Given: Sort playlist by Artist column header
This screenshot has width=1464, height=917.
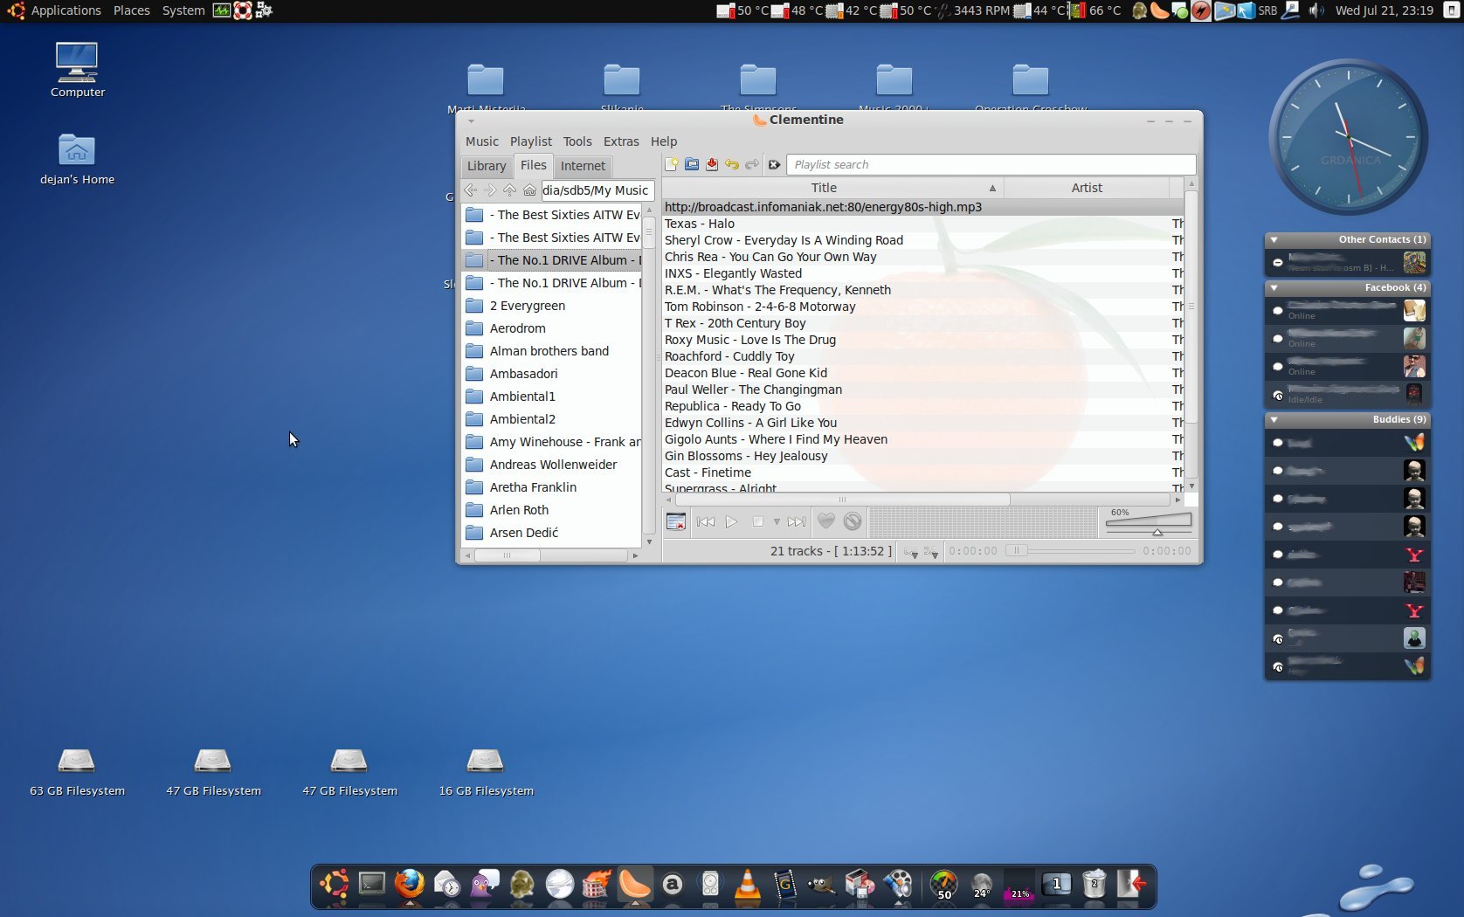Looking at the screenshot, I should [1086, 188].
